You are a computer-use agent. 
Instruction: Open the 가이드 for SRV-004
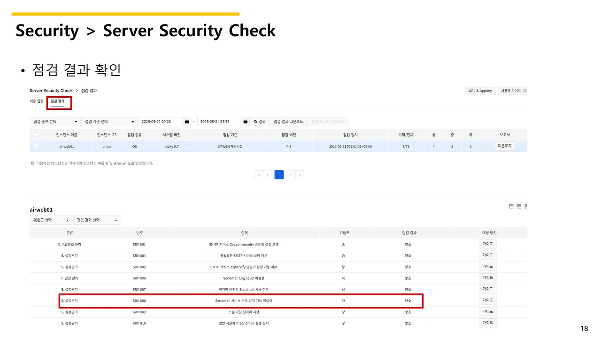click(x=487, y=255)
